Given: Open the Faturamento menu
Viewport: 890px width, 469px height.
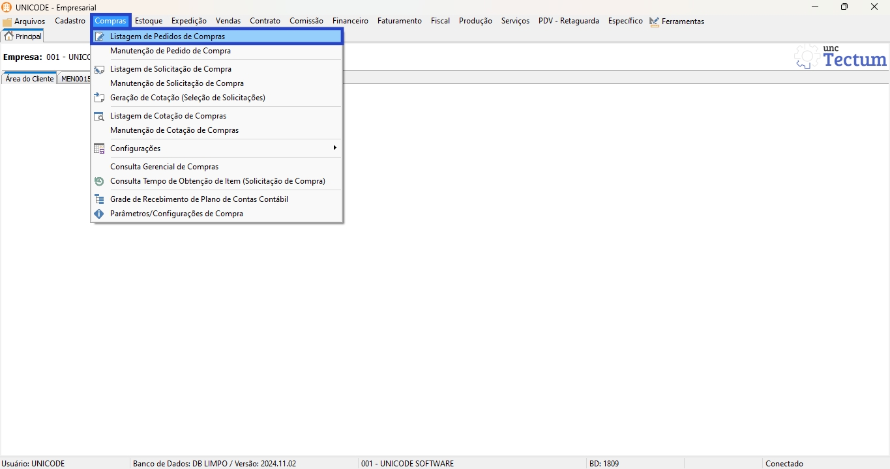Looking at the screenshot, I should click(x=399, y=21).
